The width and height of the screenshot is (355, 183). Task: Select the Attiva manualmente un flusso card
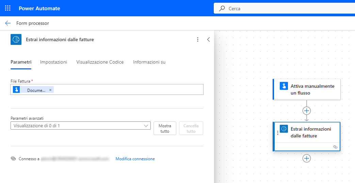(x=311, y=89)
